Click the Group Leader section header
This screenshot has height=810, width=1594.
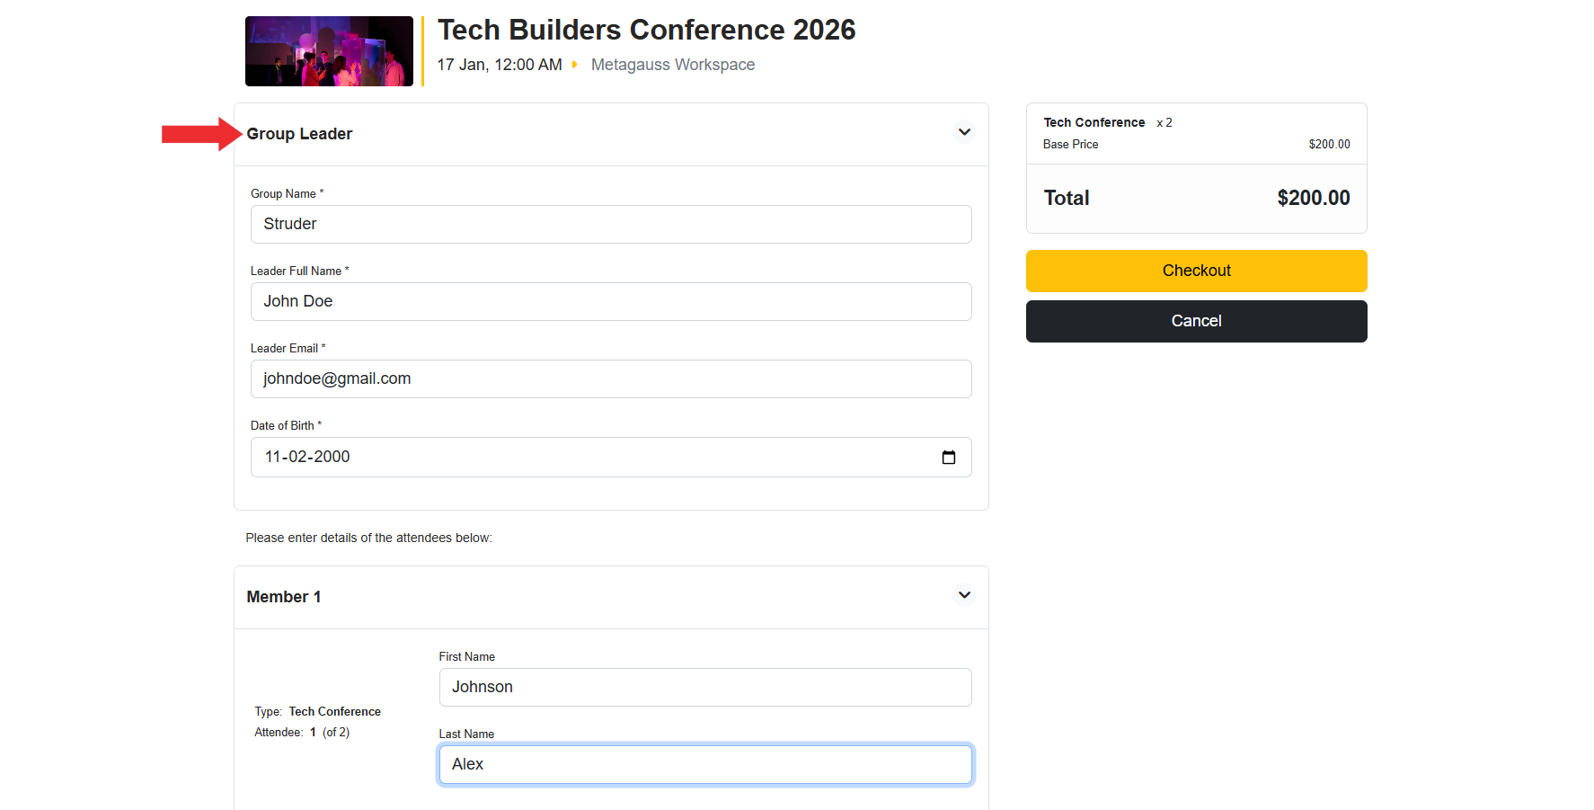pos(299,134)
